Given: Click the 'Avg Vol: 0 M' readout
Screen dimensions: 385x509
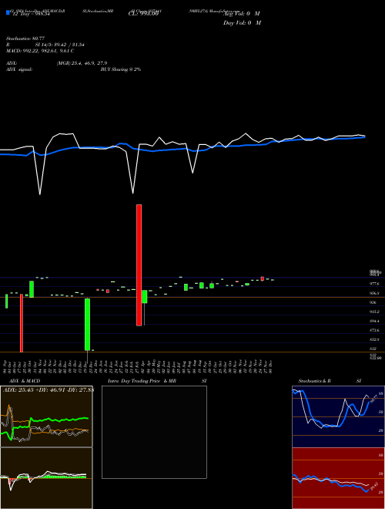Looking at the screenshot, I should [242, 14].
